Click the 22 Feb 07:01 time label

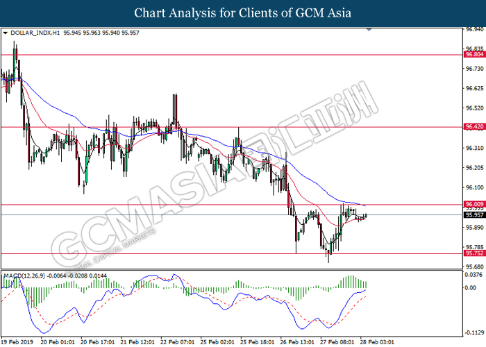pos(178,342)
